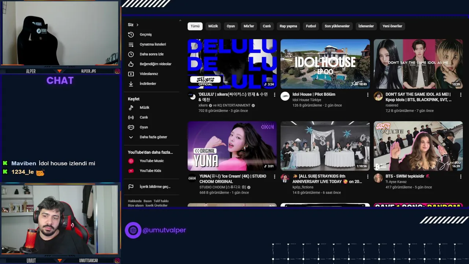Screen dimensions: 469x264
Task: Click the Beğendiğim videolar thumbs-up icon
Action: pyautogui.click(x=131, y=64)
